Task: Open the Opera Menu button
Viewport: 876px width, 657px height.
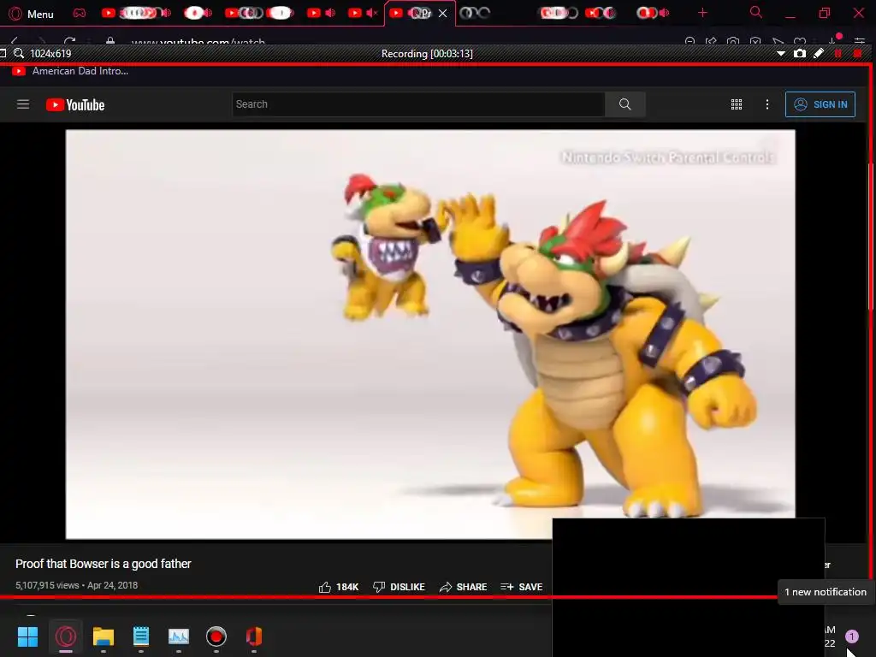Action: 32,14
